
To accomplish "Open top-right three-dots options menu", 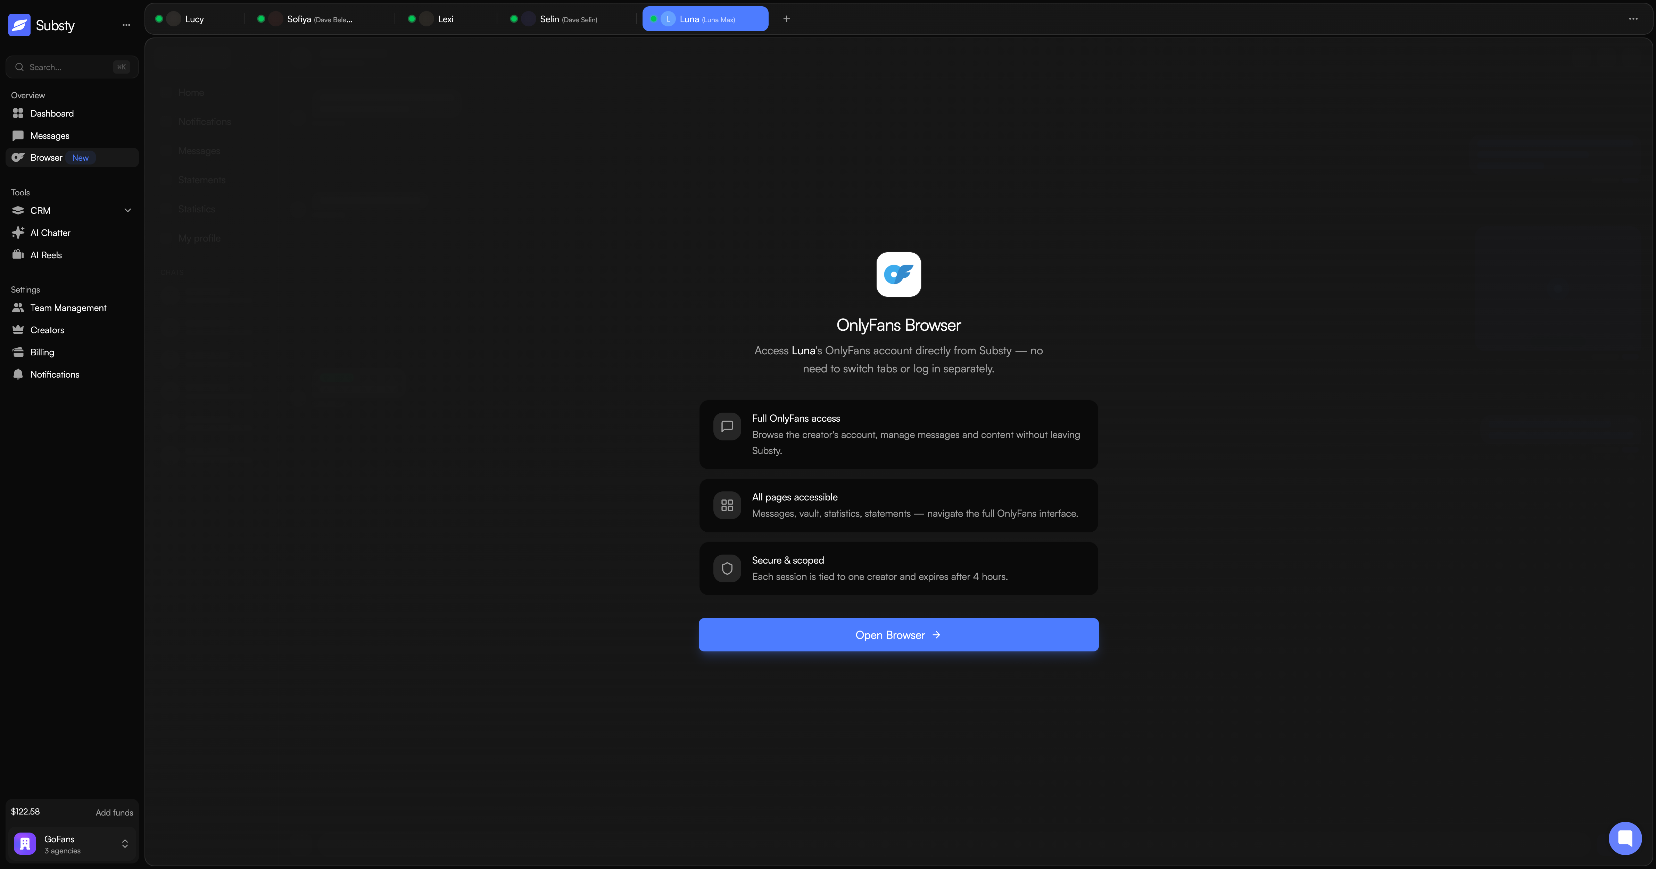I will pyautogui.click(x=1633, y=19).
